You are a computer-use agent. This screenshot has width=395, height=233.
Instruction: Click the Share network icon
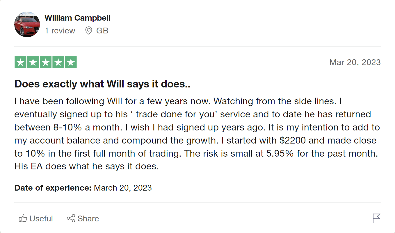coord(71,218)
